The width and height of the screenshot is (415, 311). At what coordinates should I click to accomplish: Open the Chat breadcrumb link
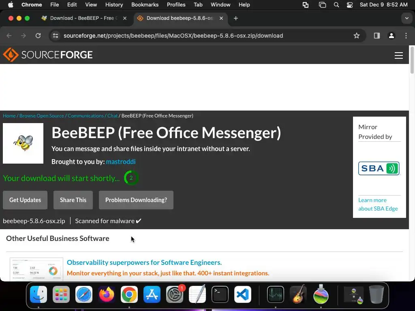[x=112, y=116]
